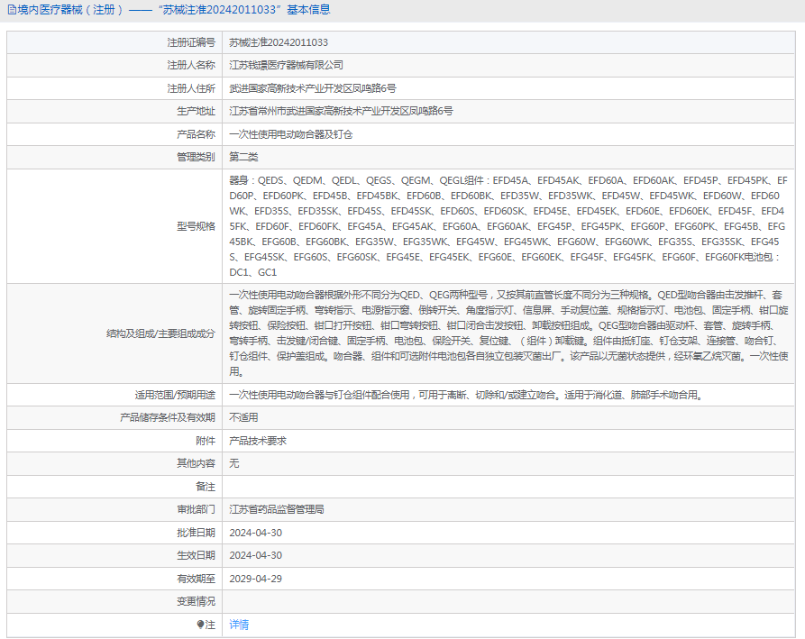The width and height of the screenshot is (805, 639).
Task: Click the 附件 label
Action: [x=206, y=441]
